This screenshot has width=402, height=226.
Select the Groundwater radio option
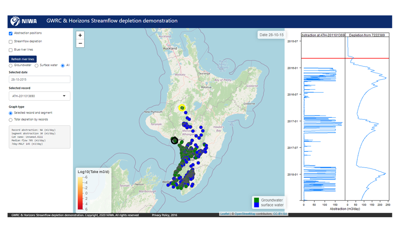pos(11,66)
